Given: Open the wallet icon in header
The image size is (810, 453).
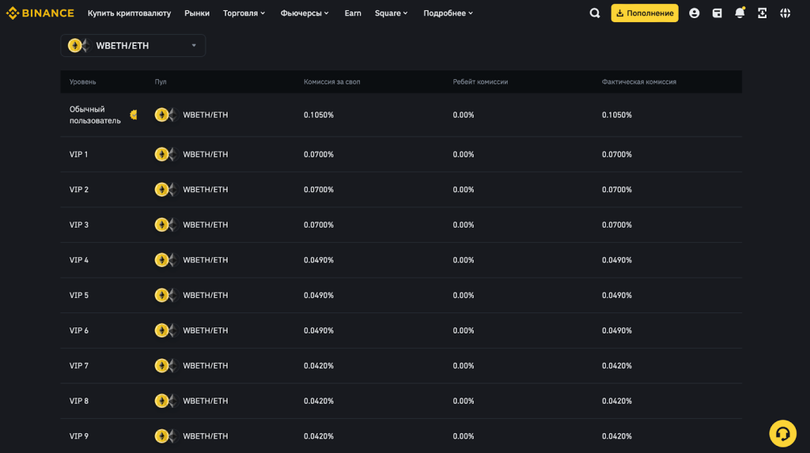Looking at the screenshot, I should coord(717,13).
